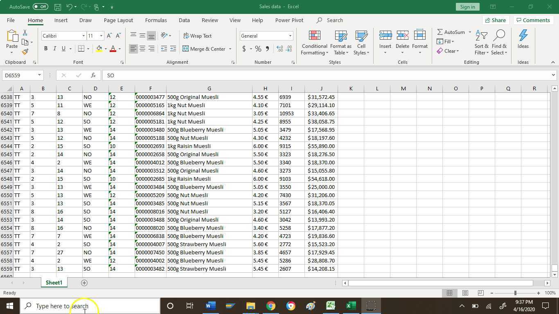Switch to the Formulas ribbon tab
Screen dimensions: 559x314
click(156, 20)
